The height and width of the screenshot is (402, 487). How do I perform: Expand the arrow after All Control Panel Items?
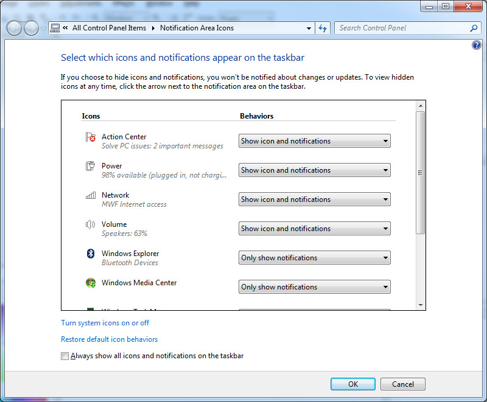point(153,28)
